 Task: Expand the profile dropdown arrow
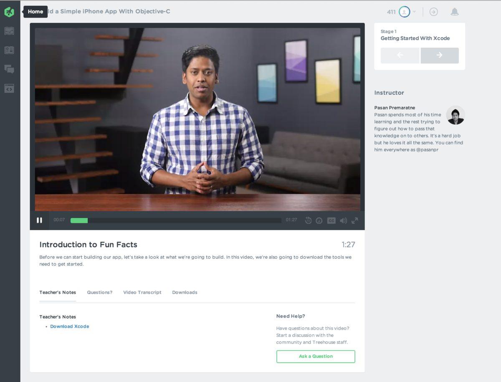pyautogui.click(x=414, y=12)
